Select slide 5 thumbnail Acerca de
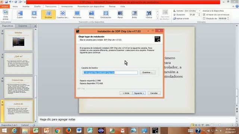Image resolution: width=239 pixels, height=134 pixels. point(18,111)
